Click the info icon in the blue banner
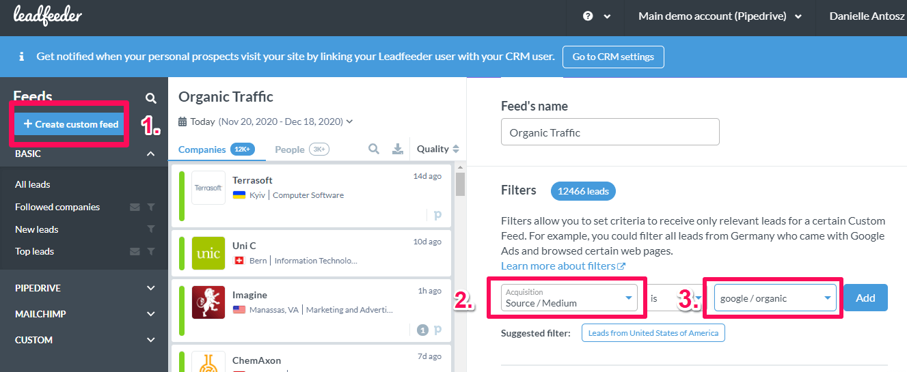This screenshot has height=372, width=907. [21, 57]
